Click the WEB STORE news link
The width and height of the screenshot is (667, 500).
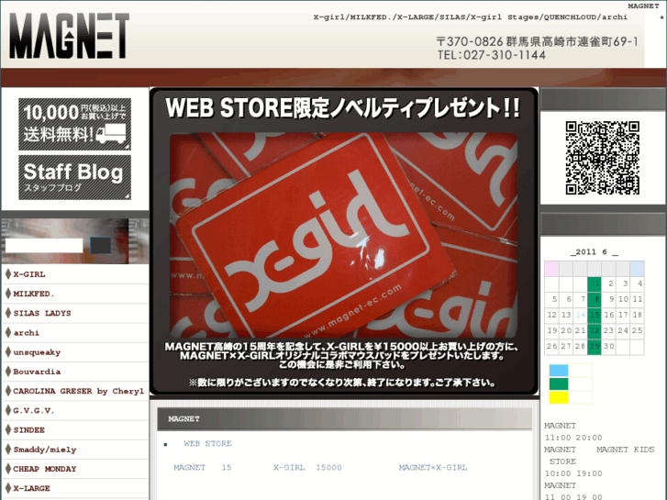207,443
